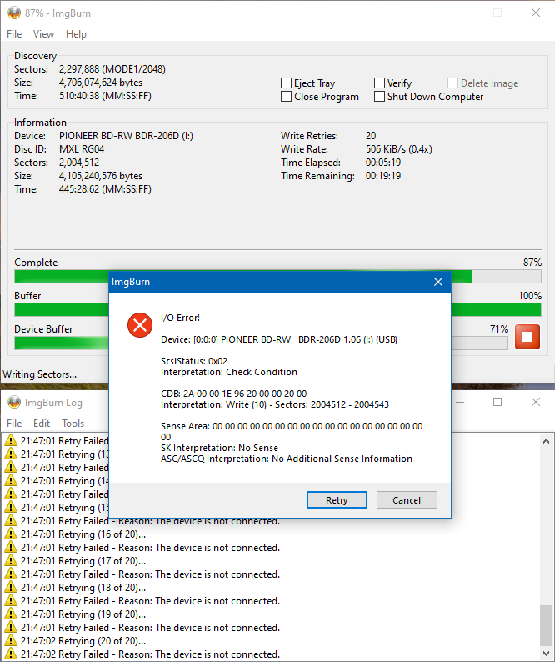
Task: Click the red Stop button in ImgBurn
Action: point(527,337)
